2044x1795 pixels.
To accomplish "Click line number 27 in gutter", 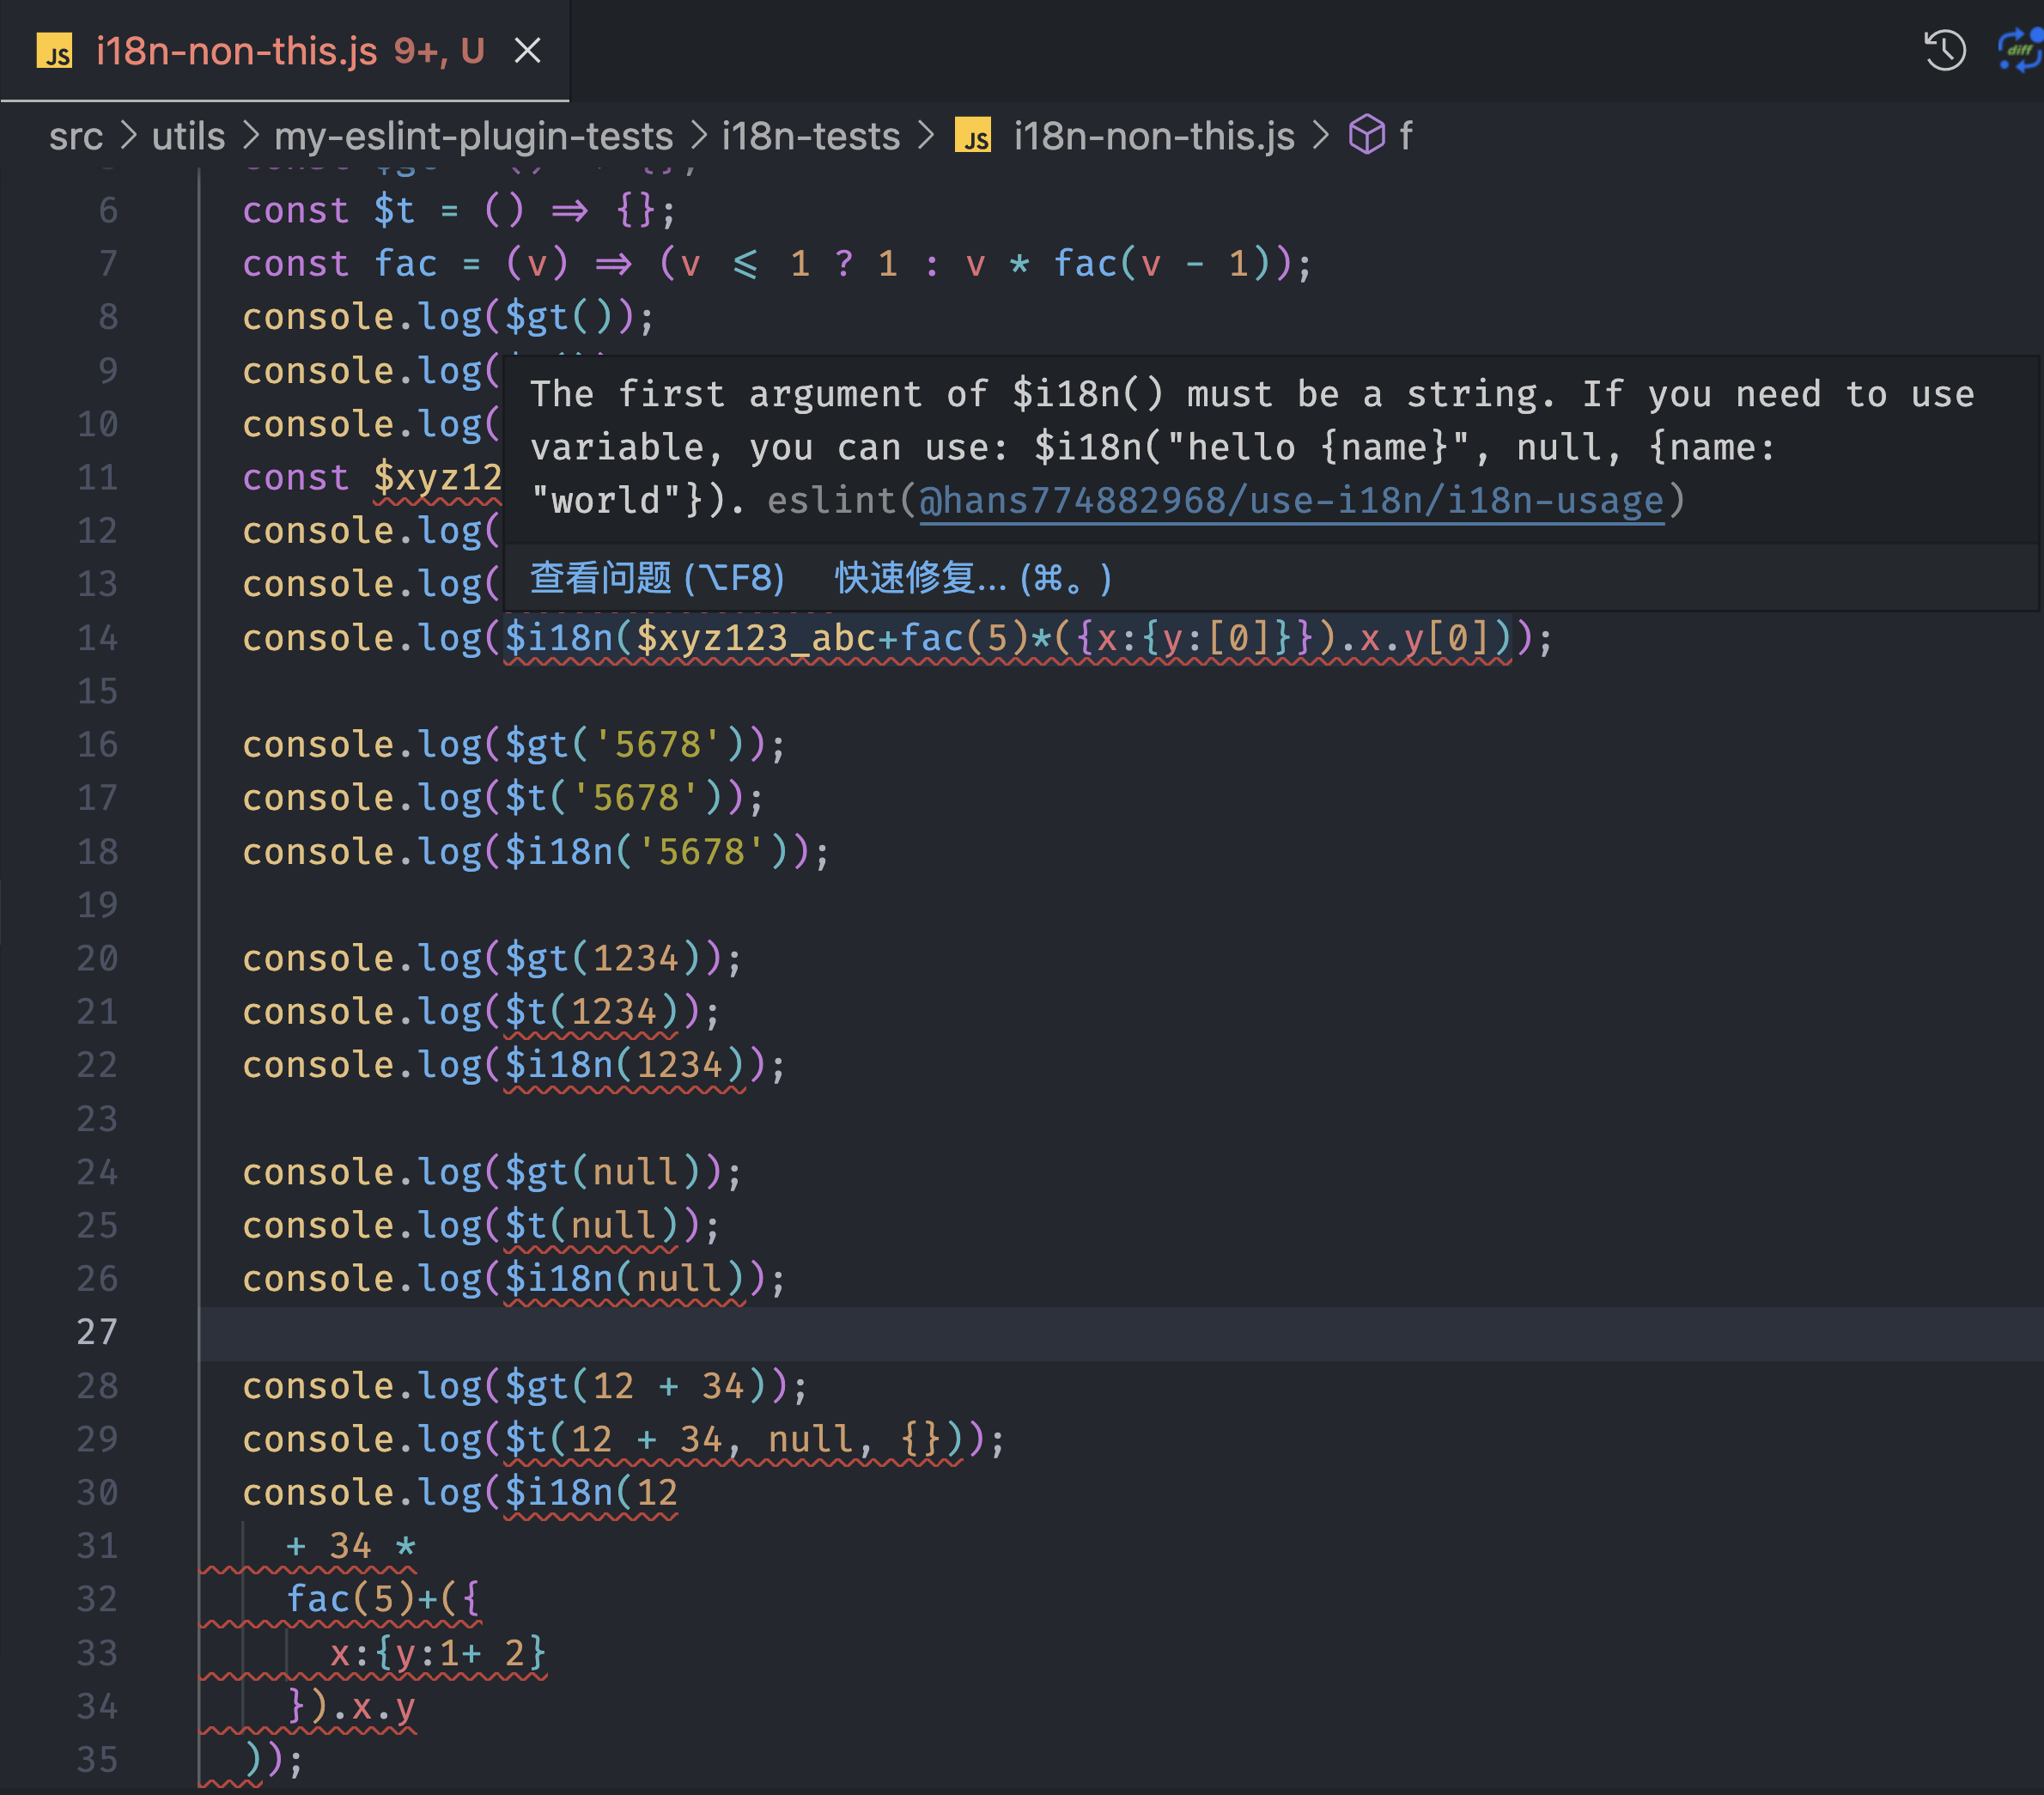I will (97, 1332).
